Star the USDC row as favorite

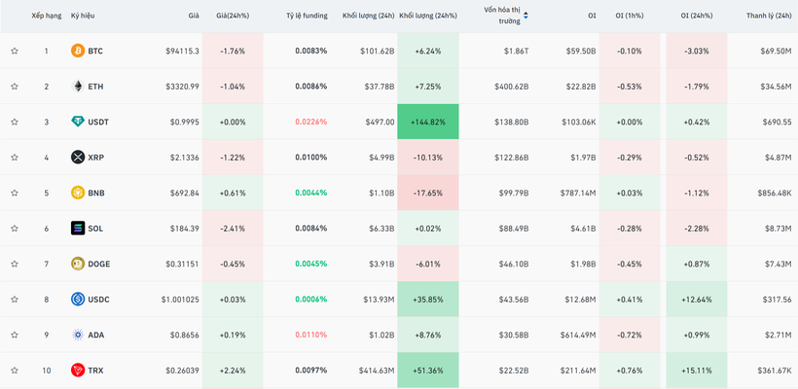click(15, 300)
